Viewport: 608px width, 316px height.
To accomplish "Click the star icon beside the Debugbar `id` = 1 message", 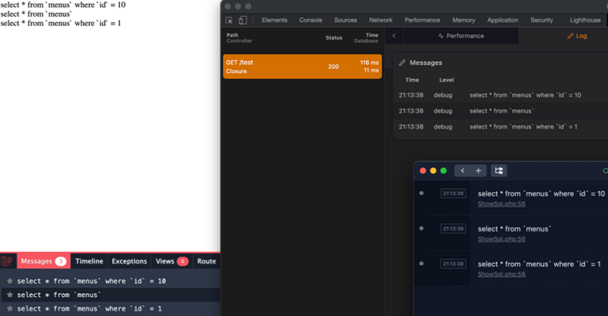I will click(10, 309).
